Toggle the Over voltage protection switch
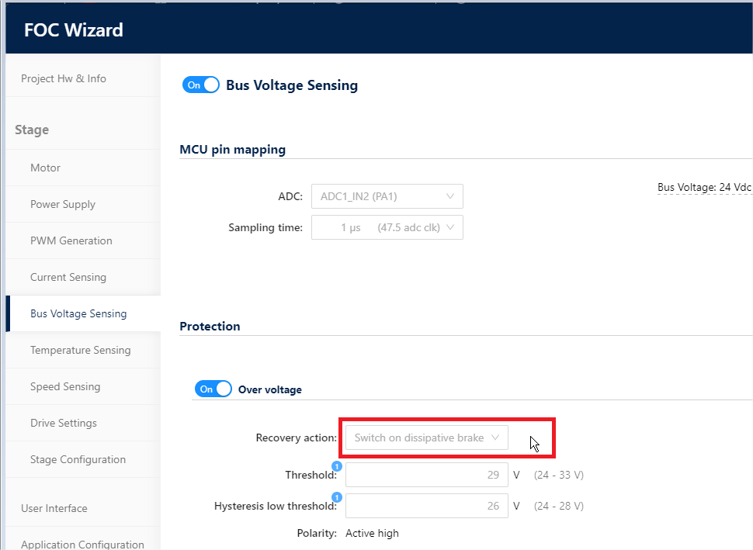Image resolution: width=753 pixels, height=550 pixels. (213, 389)
